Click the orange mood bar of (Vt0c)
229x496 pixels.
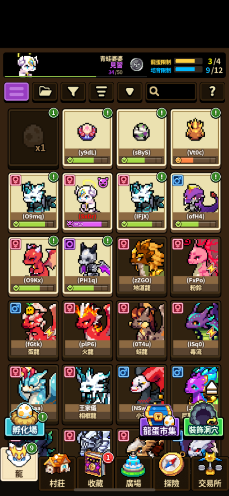point(196,160)
